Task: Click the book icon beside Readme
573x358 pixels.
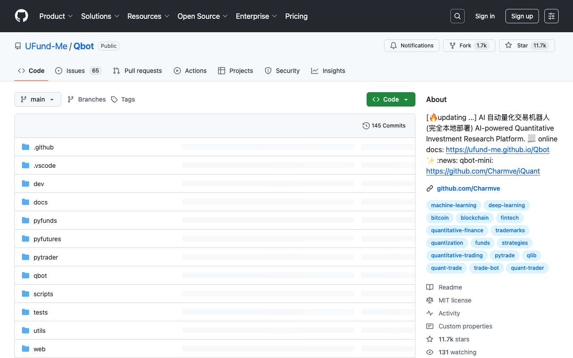Action: (x=430, y=287)
